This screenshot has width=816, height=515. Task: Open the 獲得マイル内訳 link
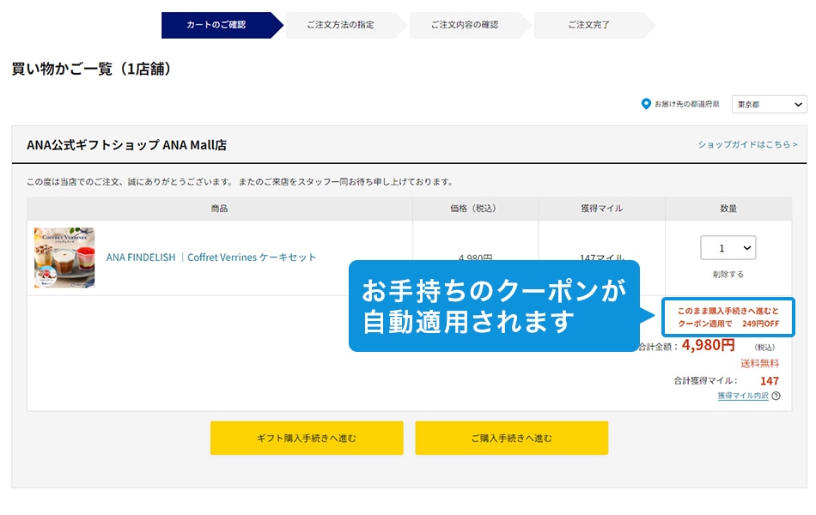(x=744, y=395)
